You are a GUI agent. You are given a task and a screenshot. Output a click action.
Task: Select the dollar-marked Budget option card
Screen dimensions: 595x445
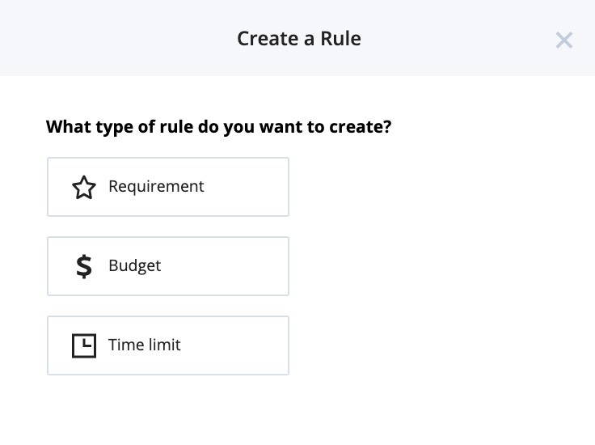pyautogui.click(x=168, y=266)
